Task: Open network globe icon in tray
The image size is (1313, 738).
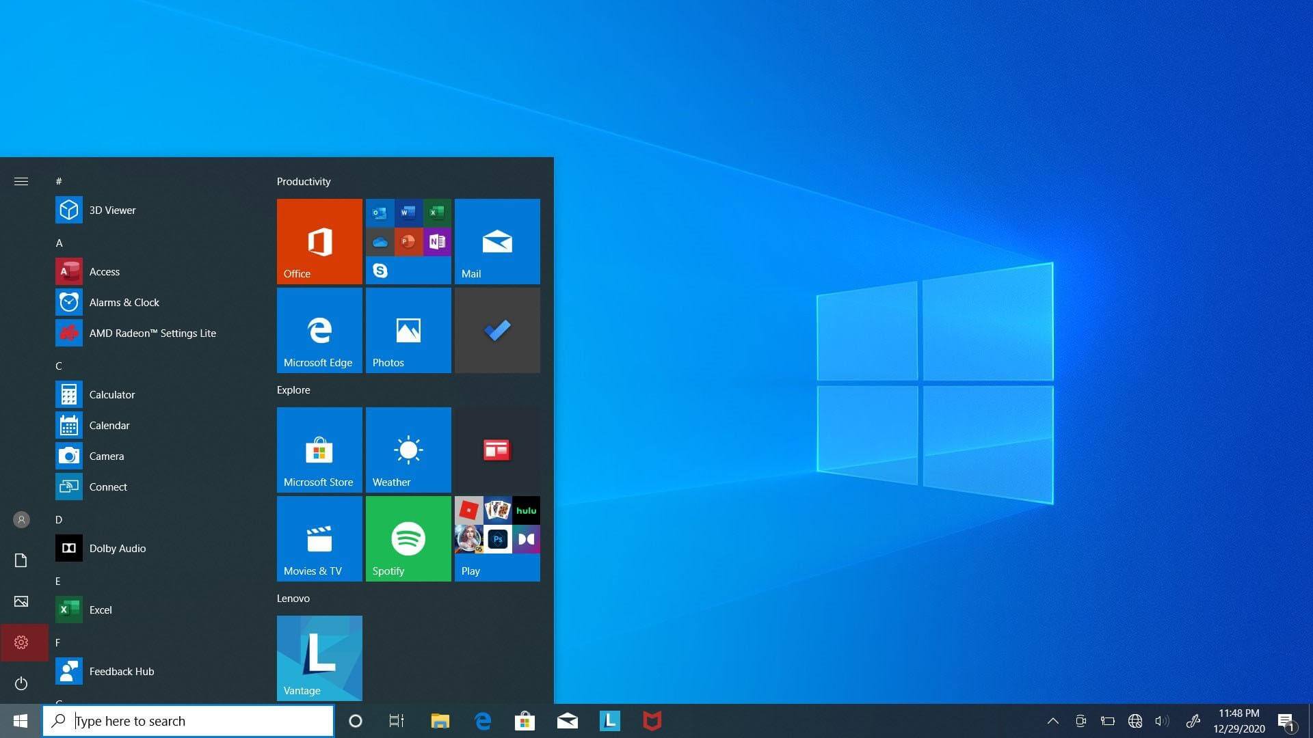Action: [x=1135, y=721]
